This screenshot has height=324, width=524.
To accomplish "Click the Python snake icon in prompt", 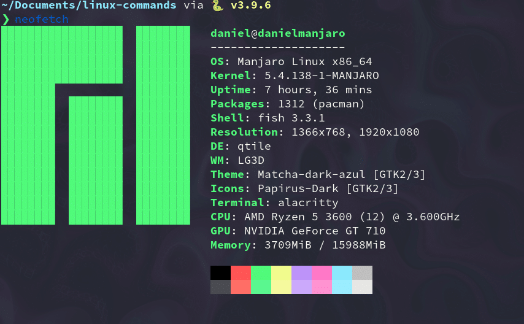I will pyautogui.click(x=218, y=6).
